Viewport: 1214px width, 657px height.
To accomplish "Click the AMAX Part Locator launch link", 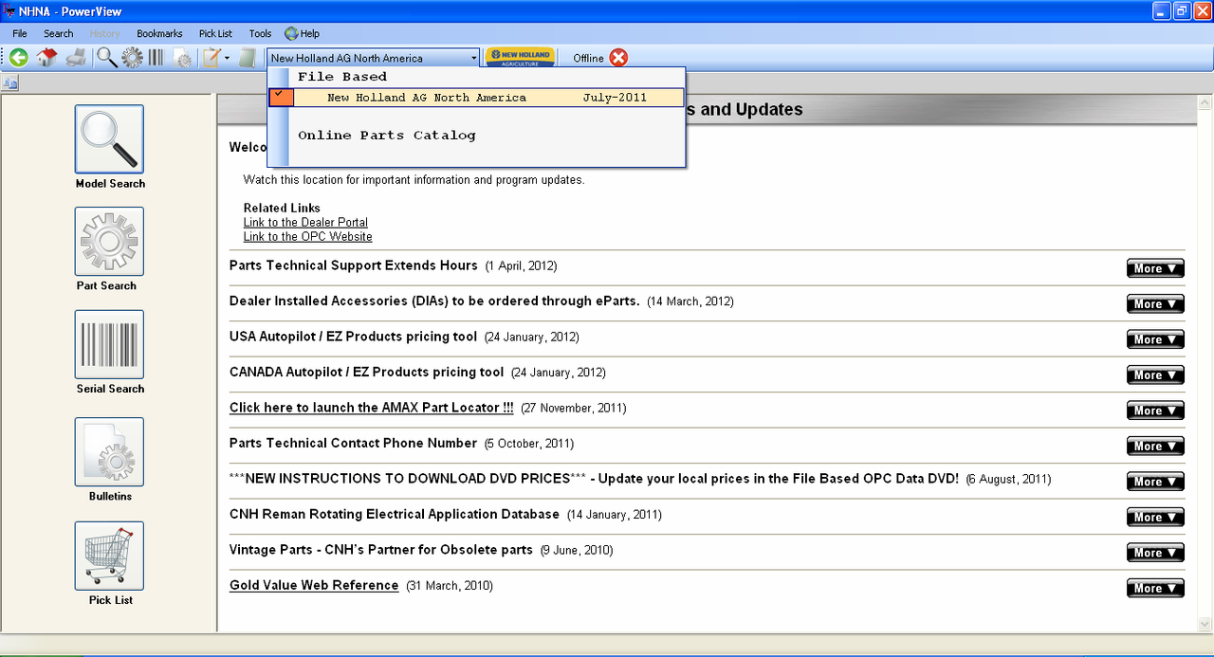I will [x=372, y=408].
